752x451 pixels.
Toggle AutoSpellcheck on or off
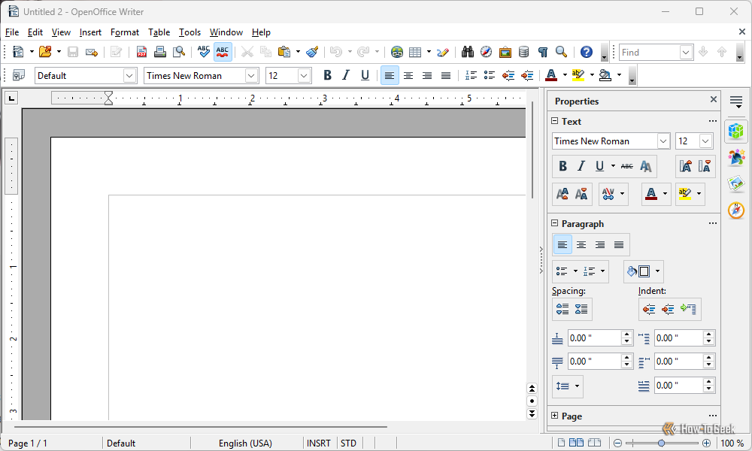(222, 52)
